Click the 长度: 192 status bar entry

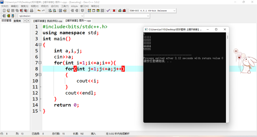point(78,134)
